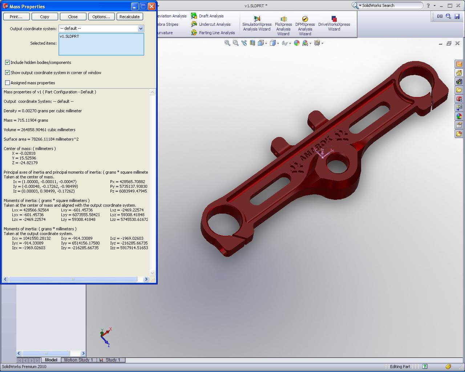The width and height of the screenshot is (465, 372).
Task: Click status bar help question icon
Action: point(425,367)
